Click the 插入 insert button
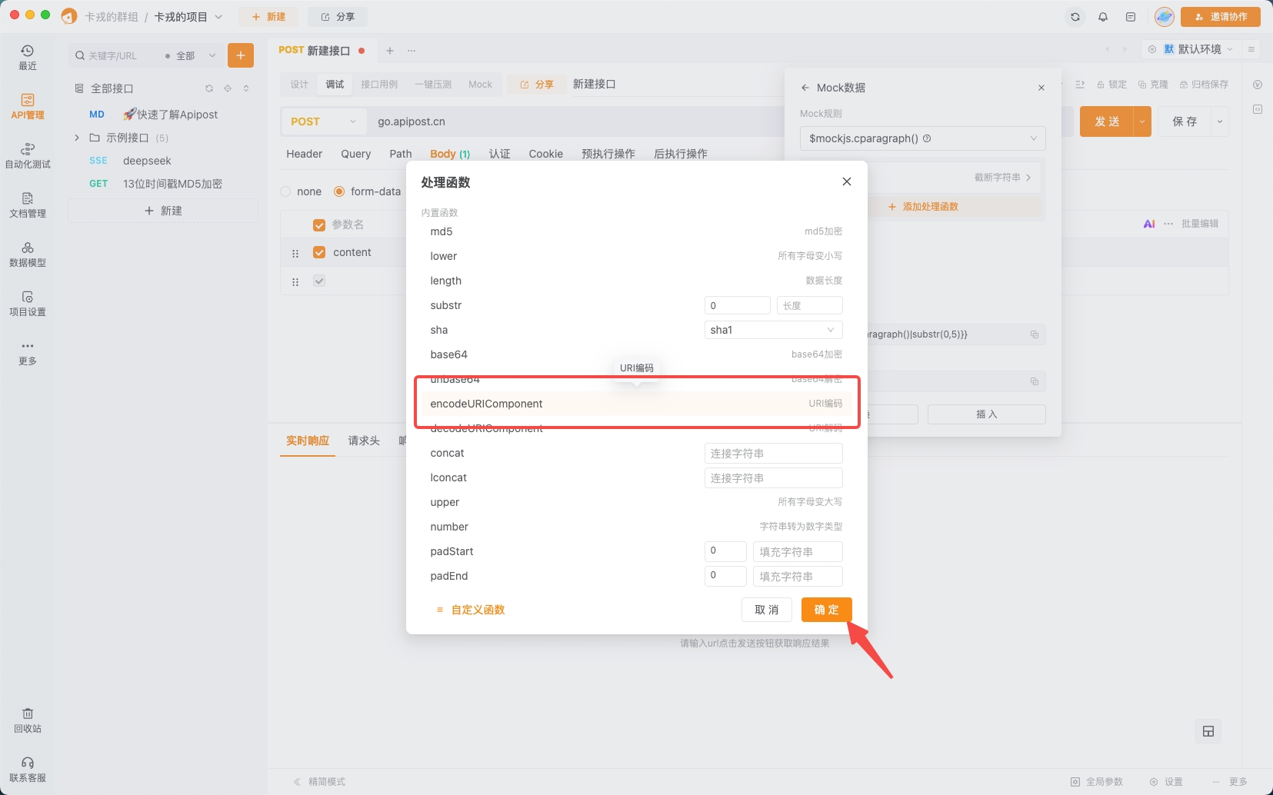 coord(986,414)
